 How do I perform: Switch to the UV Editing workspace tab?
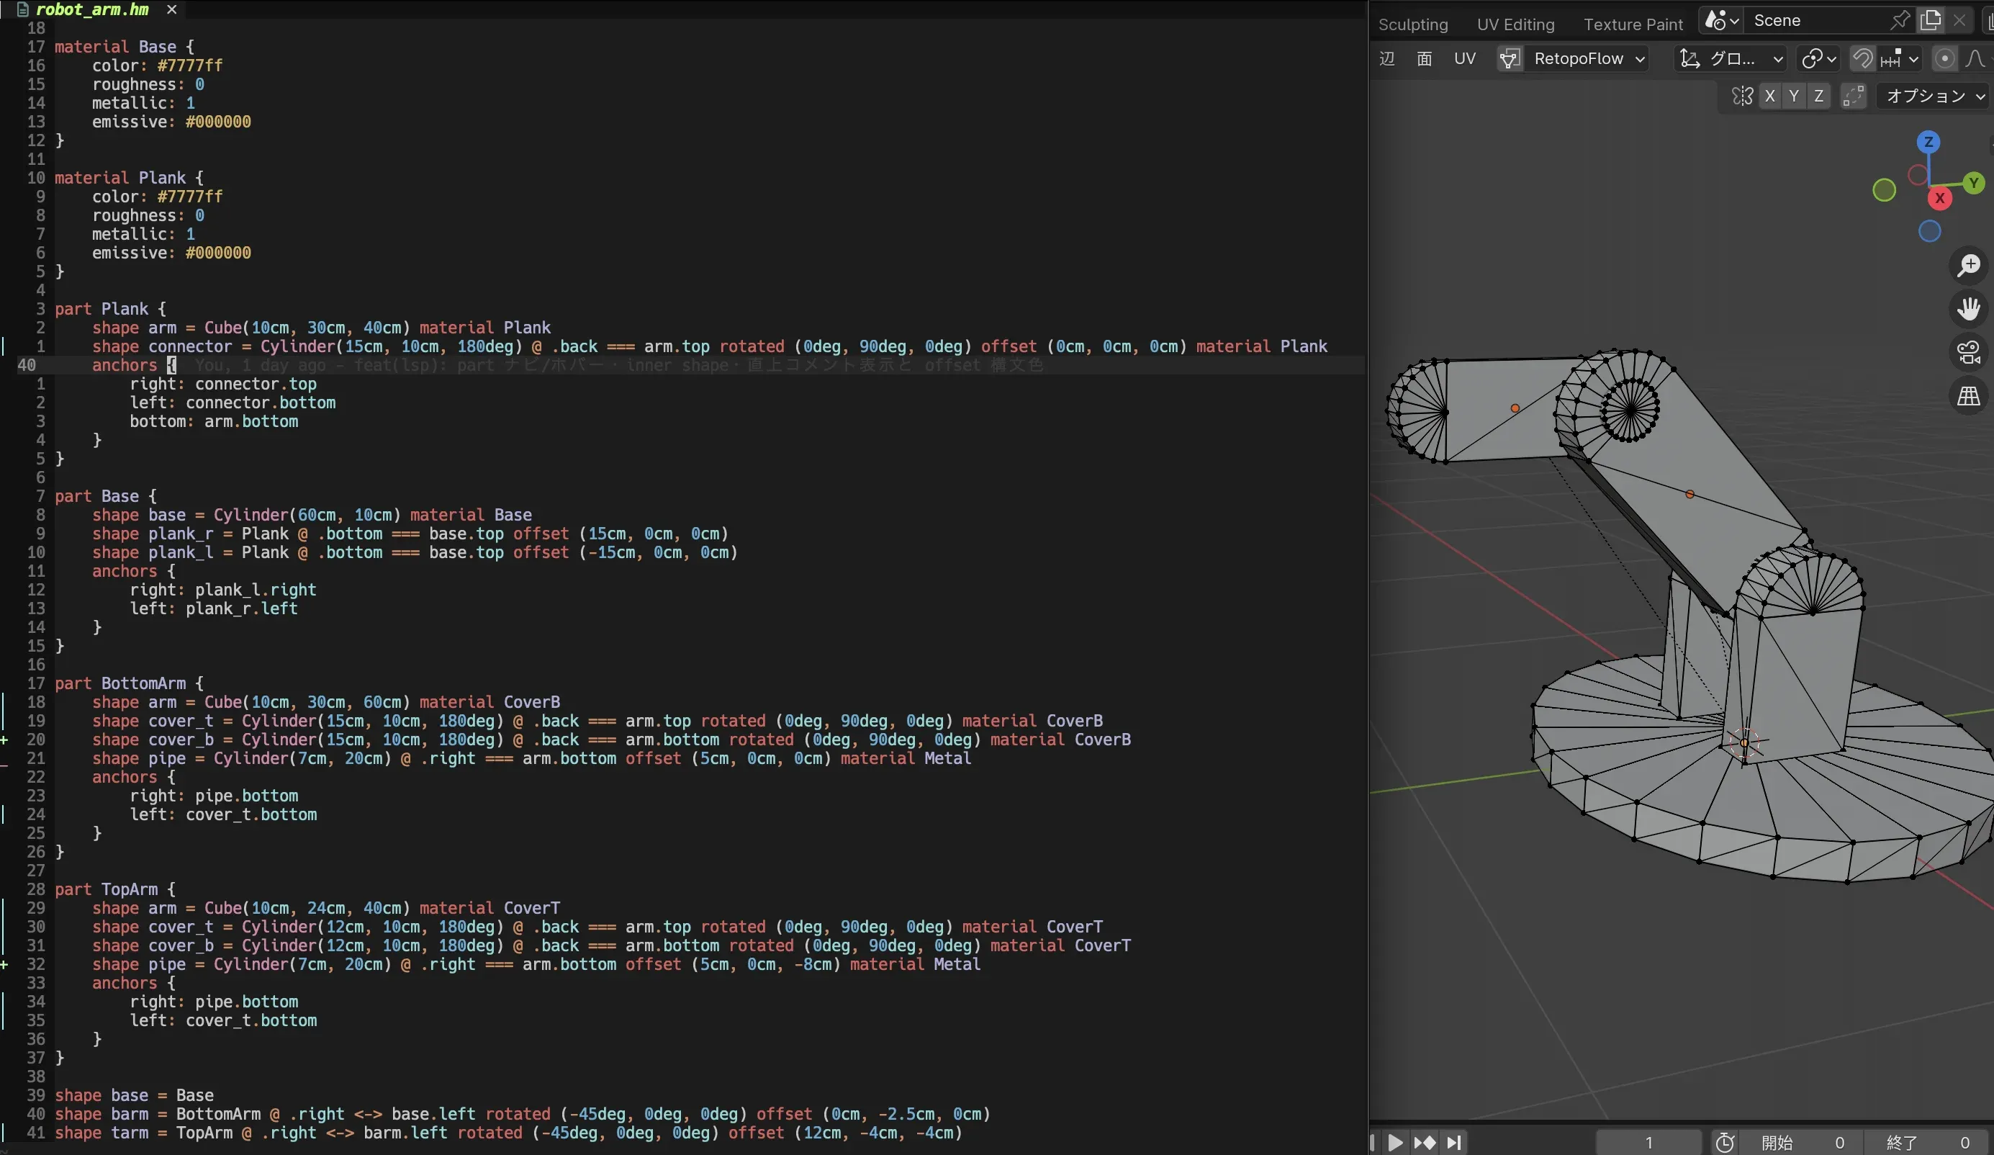pyautogui.click(x=1515, y=24)
